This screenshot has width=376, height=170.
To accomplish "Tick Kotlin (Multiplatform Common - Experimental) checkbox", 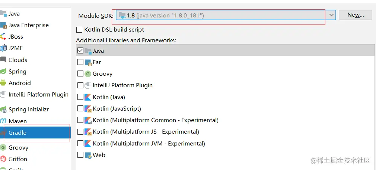I will (x=80, y=120).
